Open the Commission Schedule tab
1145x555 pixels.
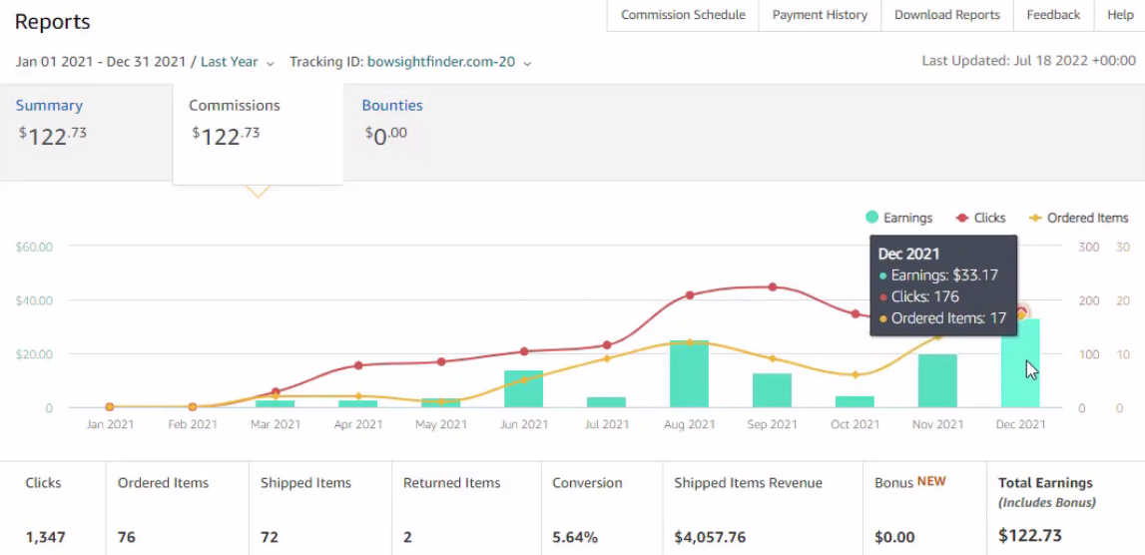pos(683,15)
